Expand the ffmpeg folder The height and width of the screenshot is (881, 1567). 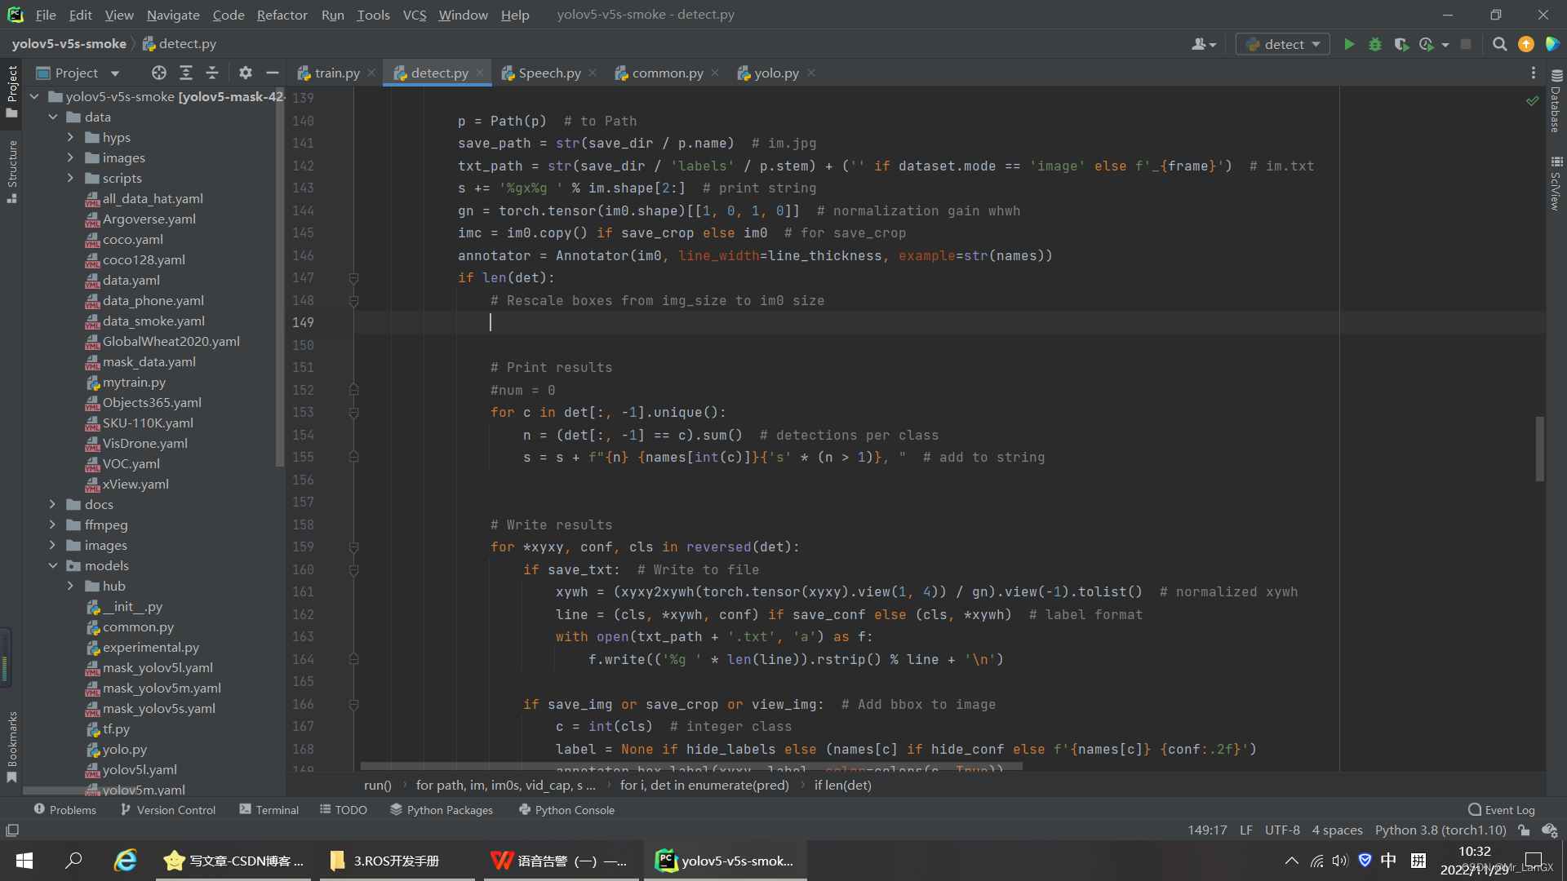click(52, 525)
